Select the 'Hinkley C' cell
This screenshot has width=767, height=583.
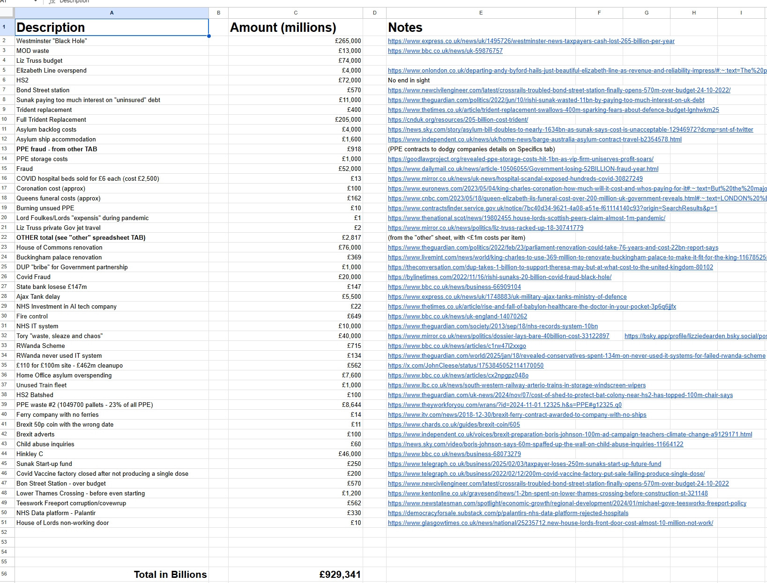112,454
